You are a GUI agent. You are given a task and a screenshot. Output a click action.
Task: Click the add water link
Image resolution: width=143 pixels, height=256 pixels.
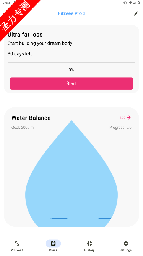tap(123, 117)
